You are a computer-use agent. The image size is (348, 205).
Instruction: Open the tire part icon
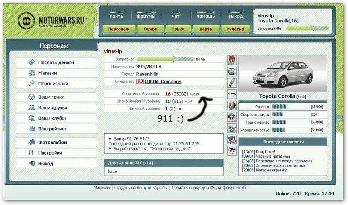[232, 71]
